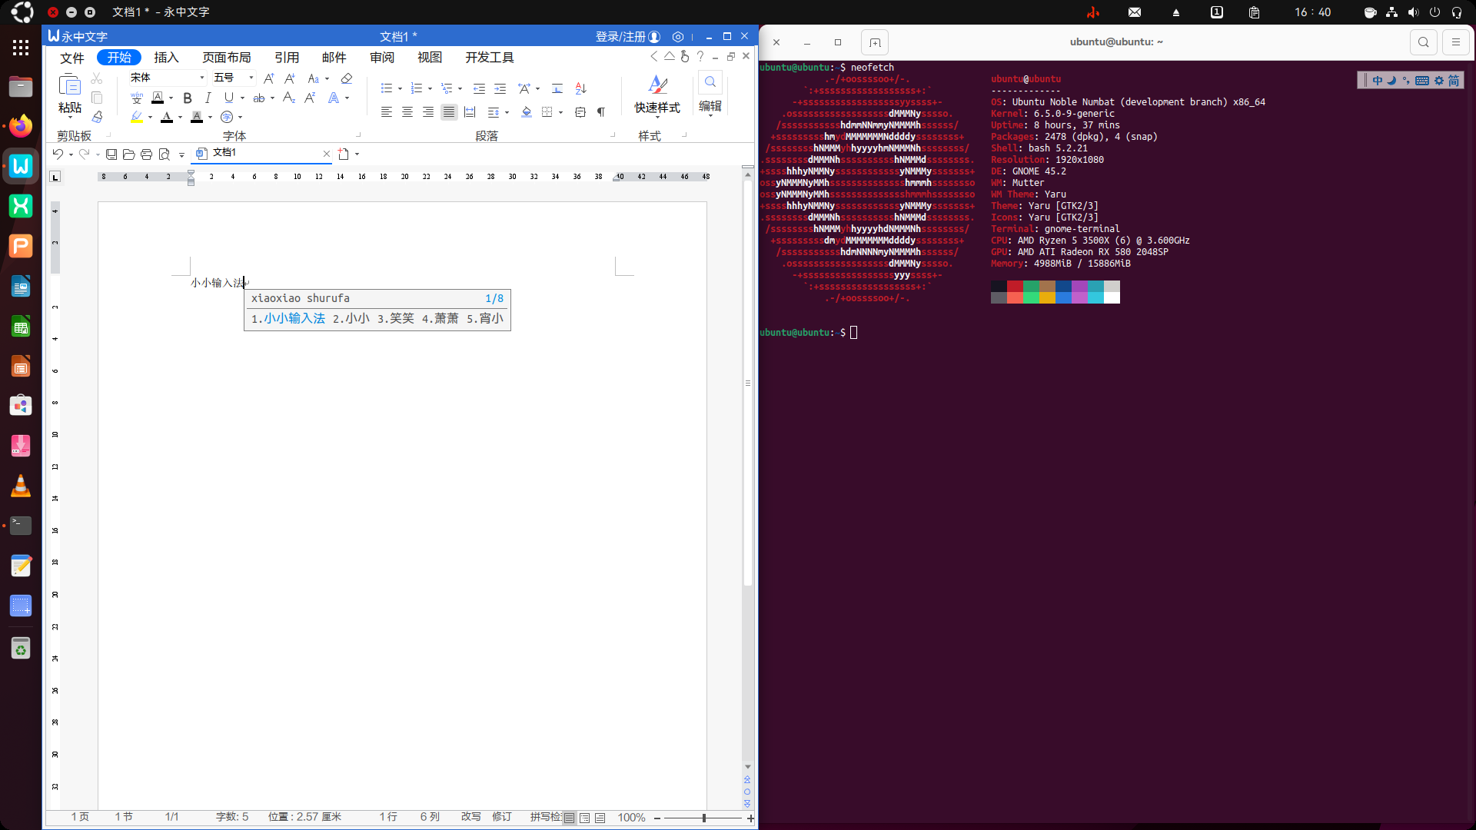This screenshot has width=1476, height=830.
Task: Open the font size dropdown 五号
Action: (x=251, y=78)
